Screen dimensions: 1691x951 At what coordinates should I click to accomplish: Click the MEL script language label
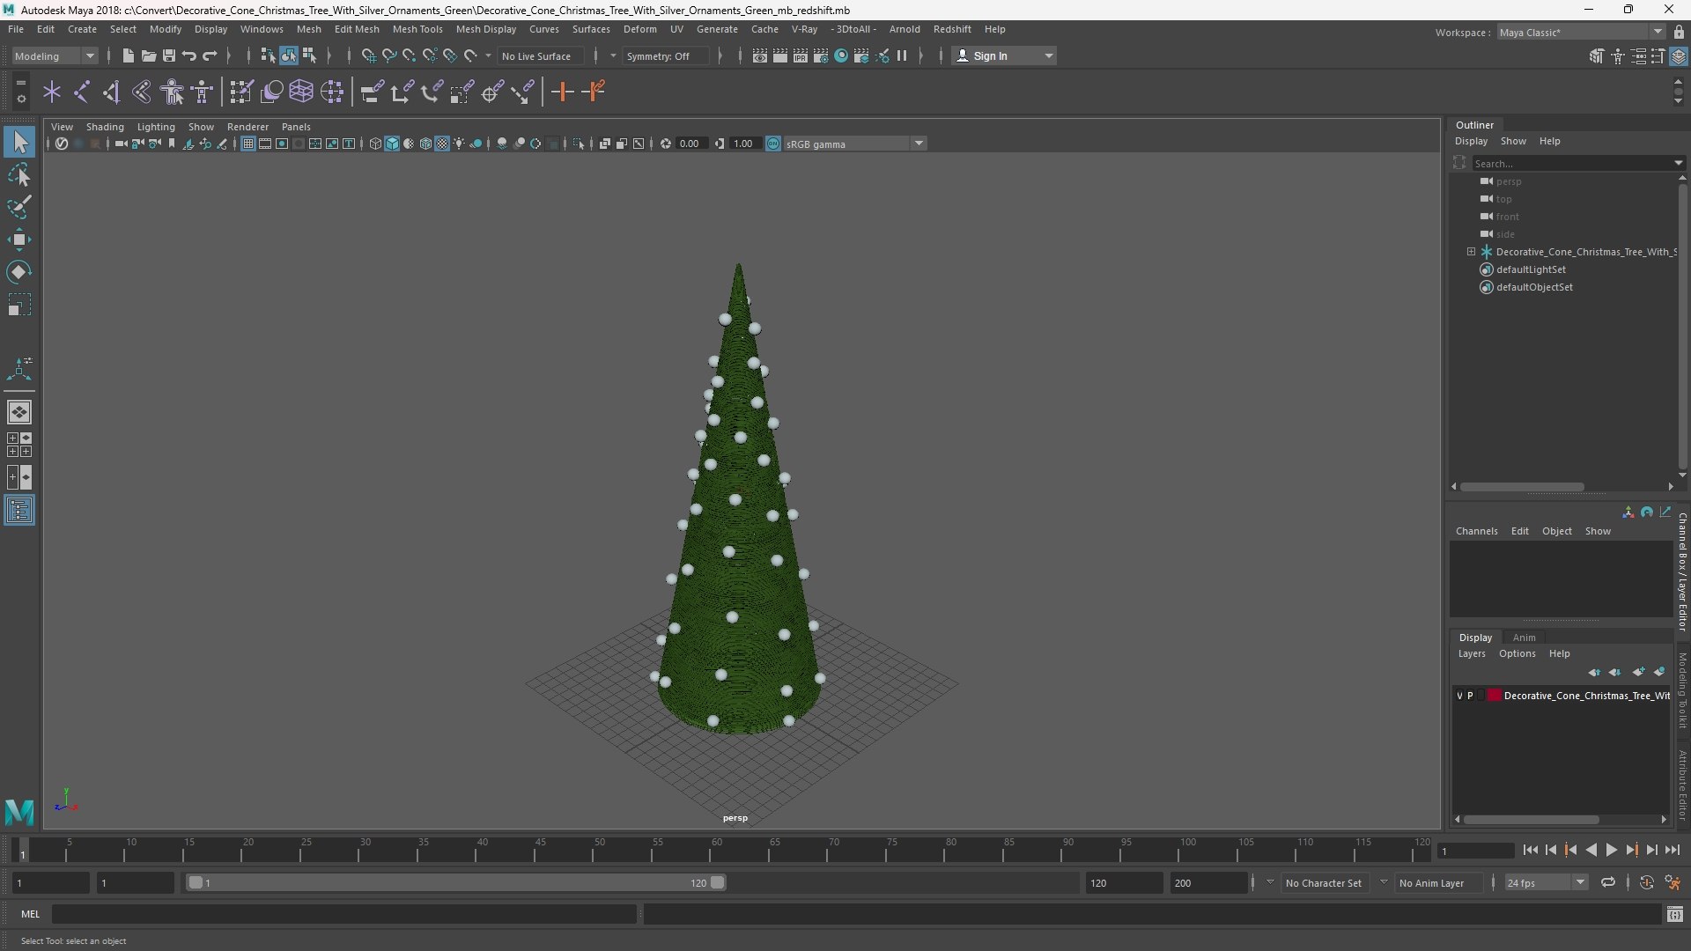(31, 914)
